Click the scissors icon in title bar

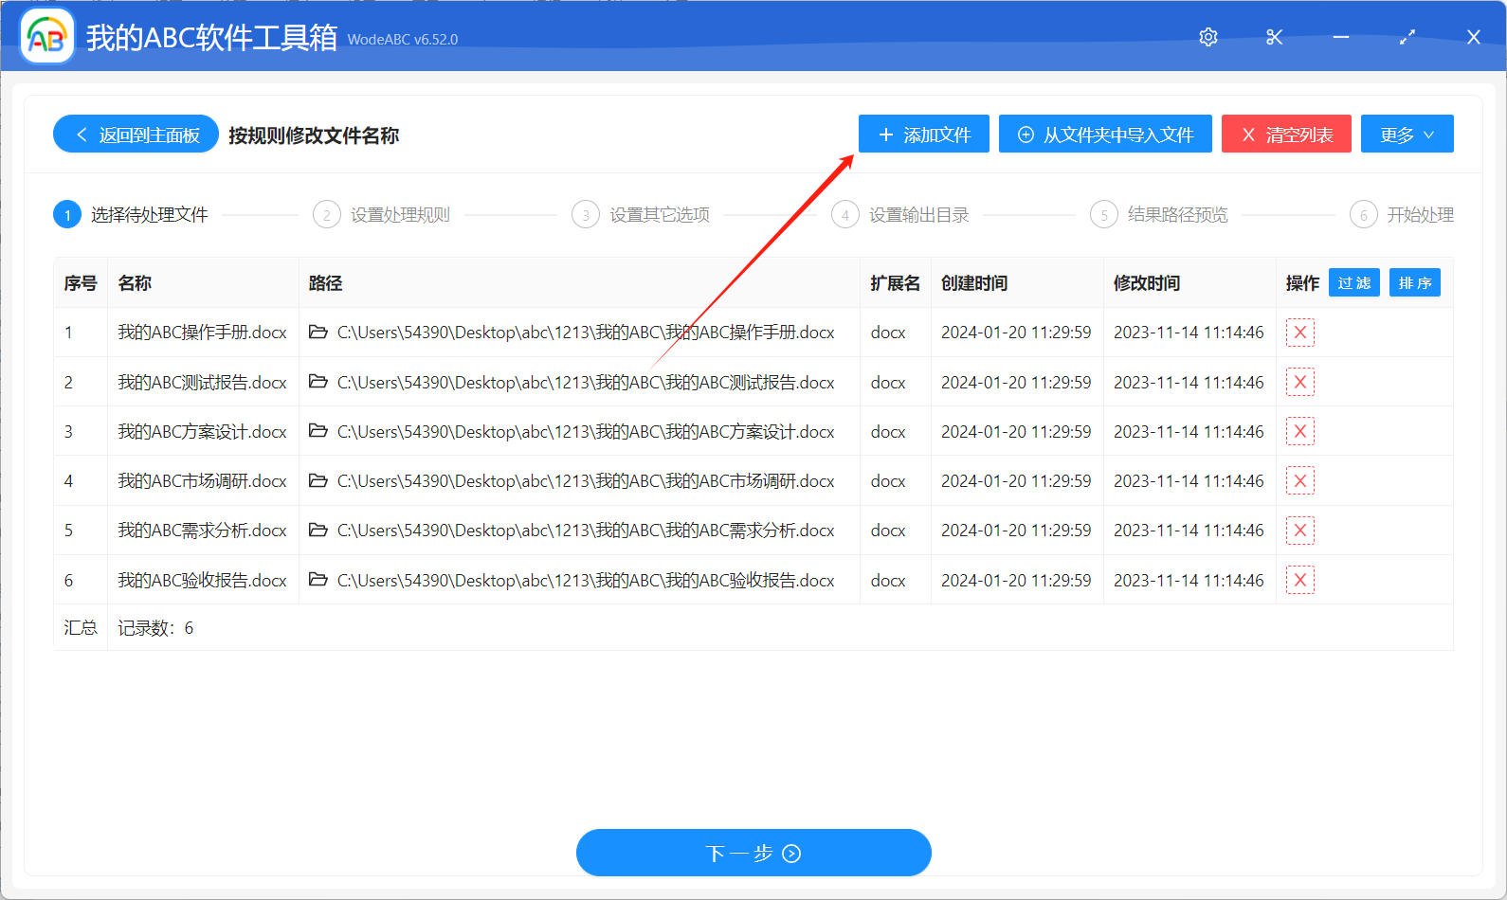pos(1274,37)
